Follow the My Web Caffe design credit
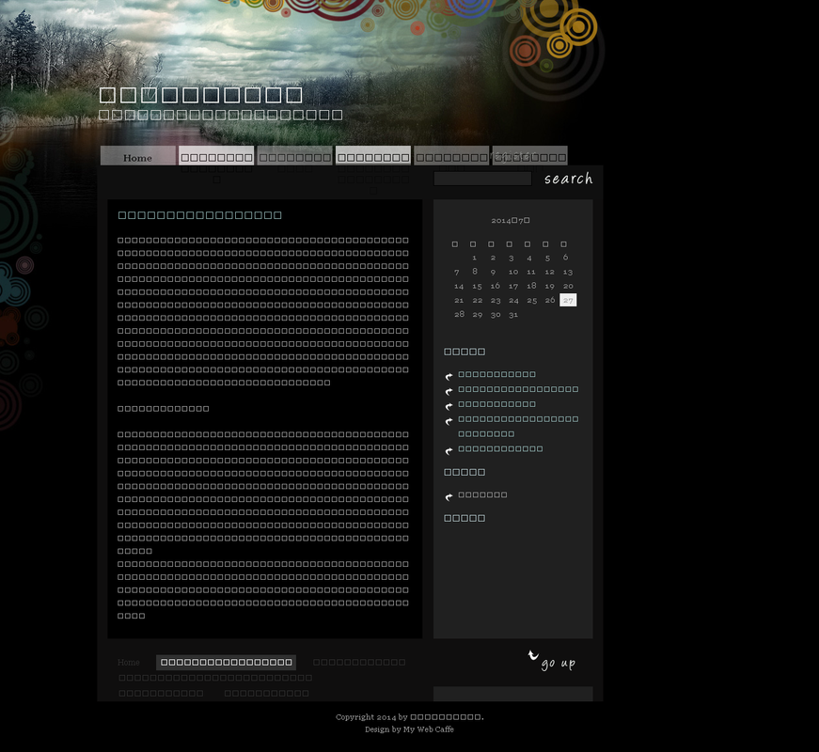 pyautogui.click(x=428, y=729)
